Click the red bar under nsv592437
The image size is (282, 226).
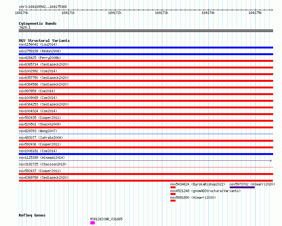[146, 174]
